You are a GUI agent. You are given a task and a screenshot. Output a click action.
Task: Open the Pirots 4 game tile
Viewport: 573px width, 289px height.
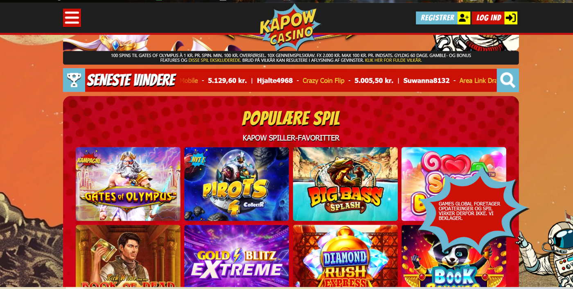(x=237, y=184)
